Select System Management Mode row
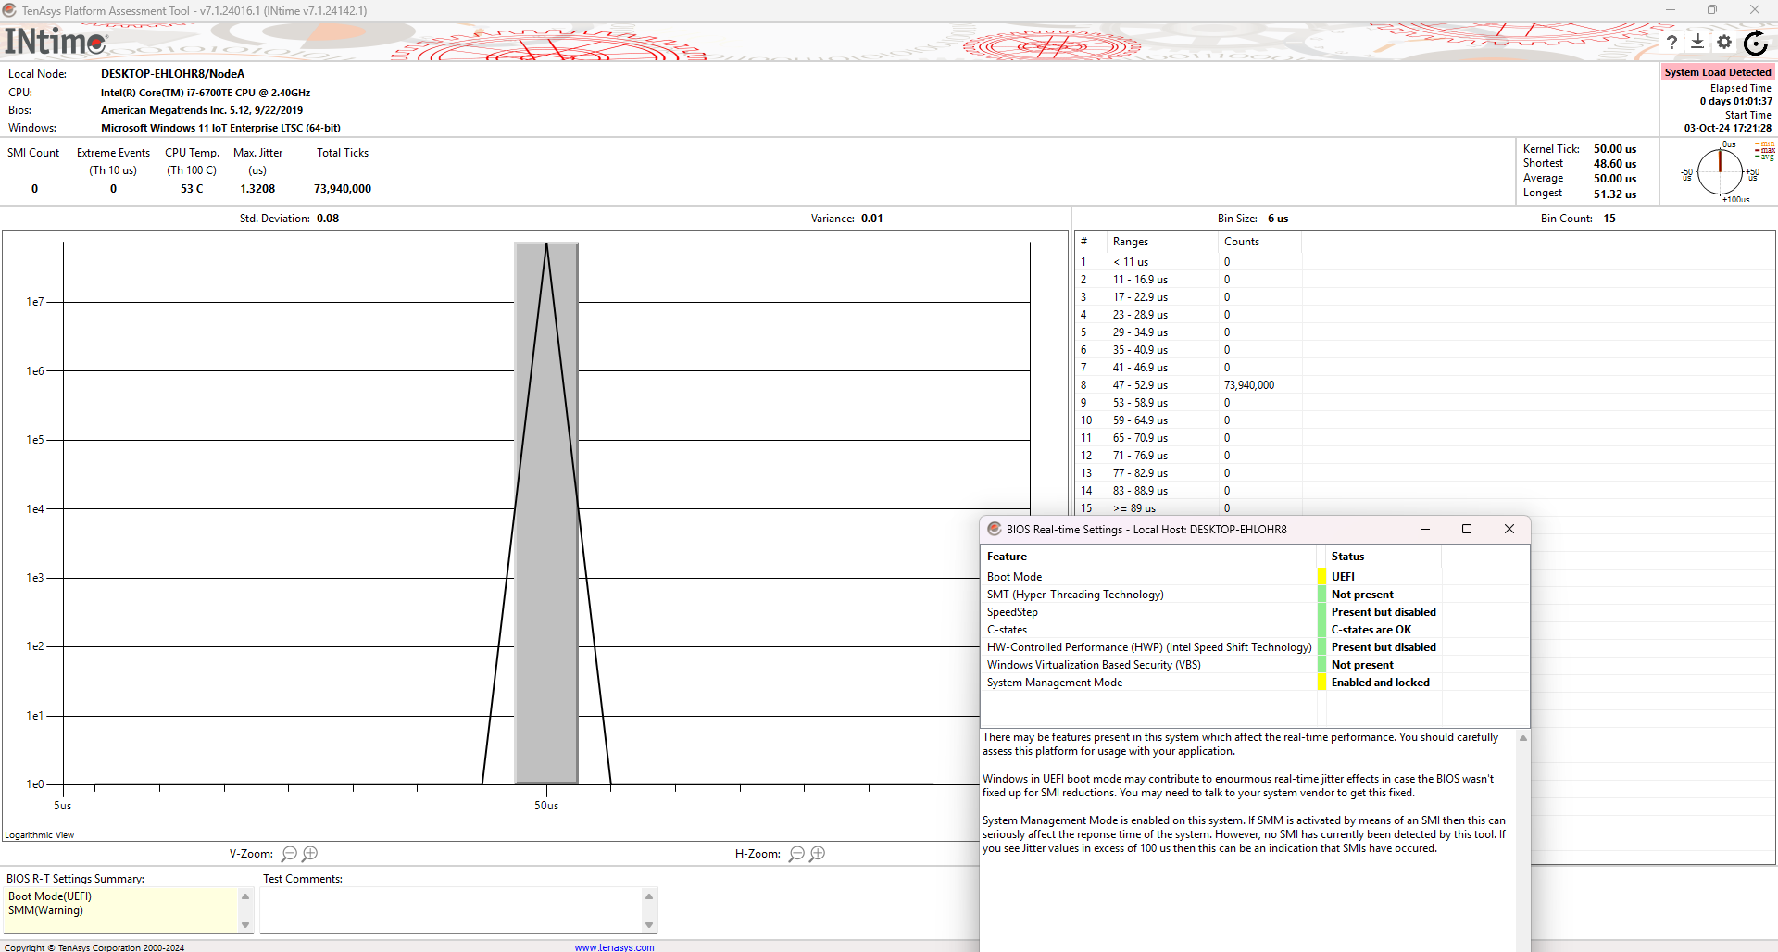This screenshot has width=1778, height=952. pos(1255,683)
